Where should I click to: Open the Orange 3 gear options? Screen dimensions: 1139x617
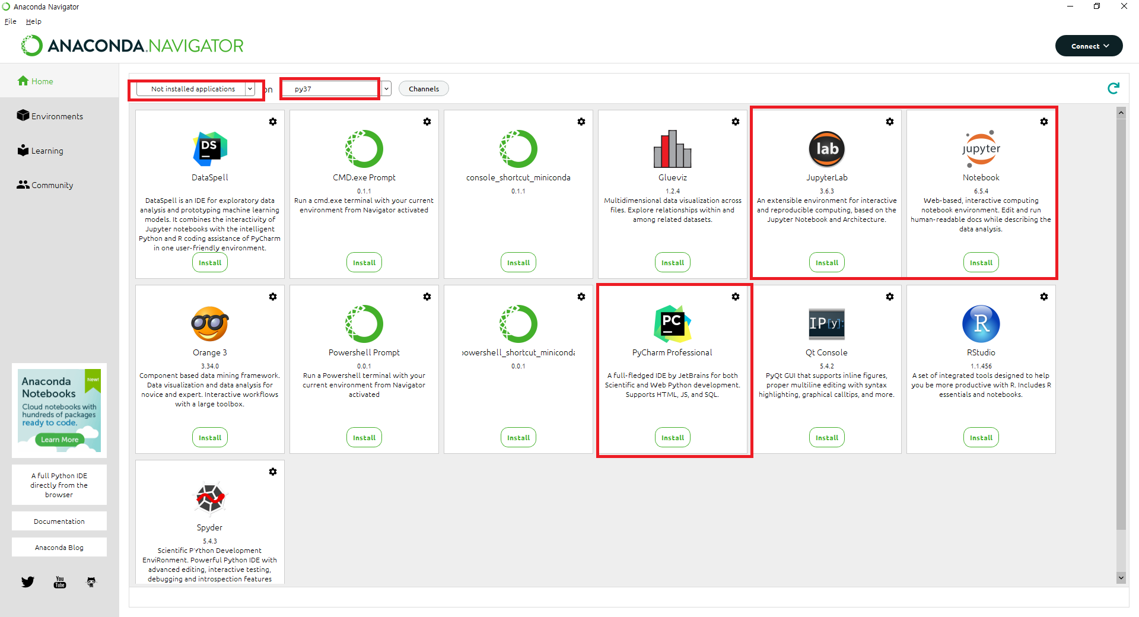(273, 297)
